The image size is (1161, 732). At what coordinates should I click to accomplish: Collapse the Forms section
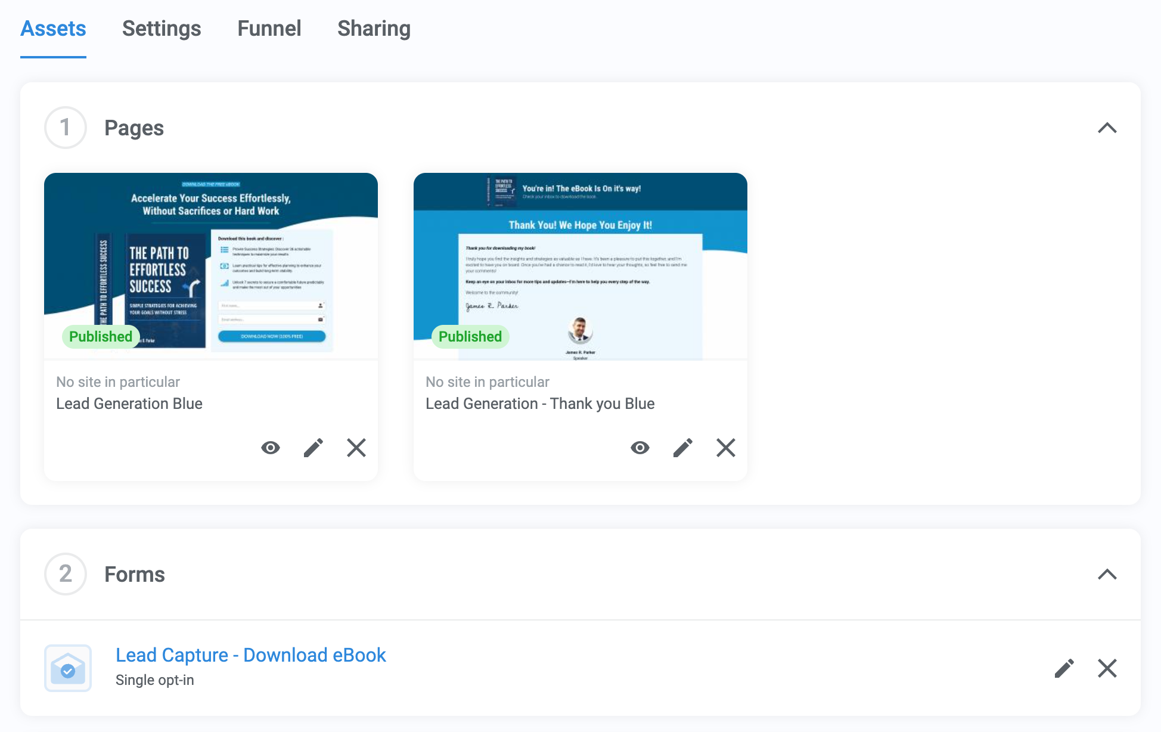tap(1107, 575)
